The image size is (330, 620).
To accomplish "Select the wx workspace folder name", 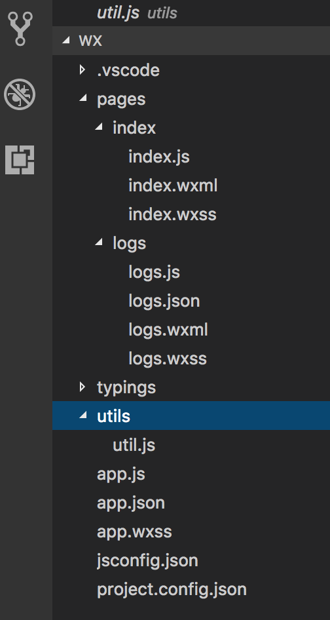I will click(x=90, y=41).
